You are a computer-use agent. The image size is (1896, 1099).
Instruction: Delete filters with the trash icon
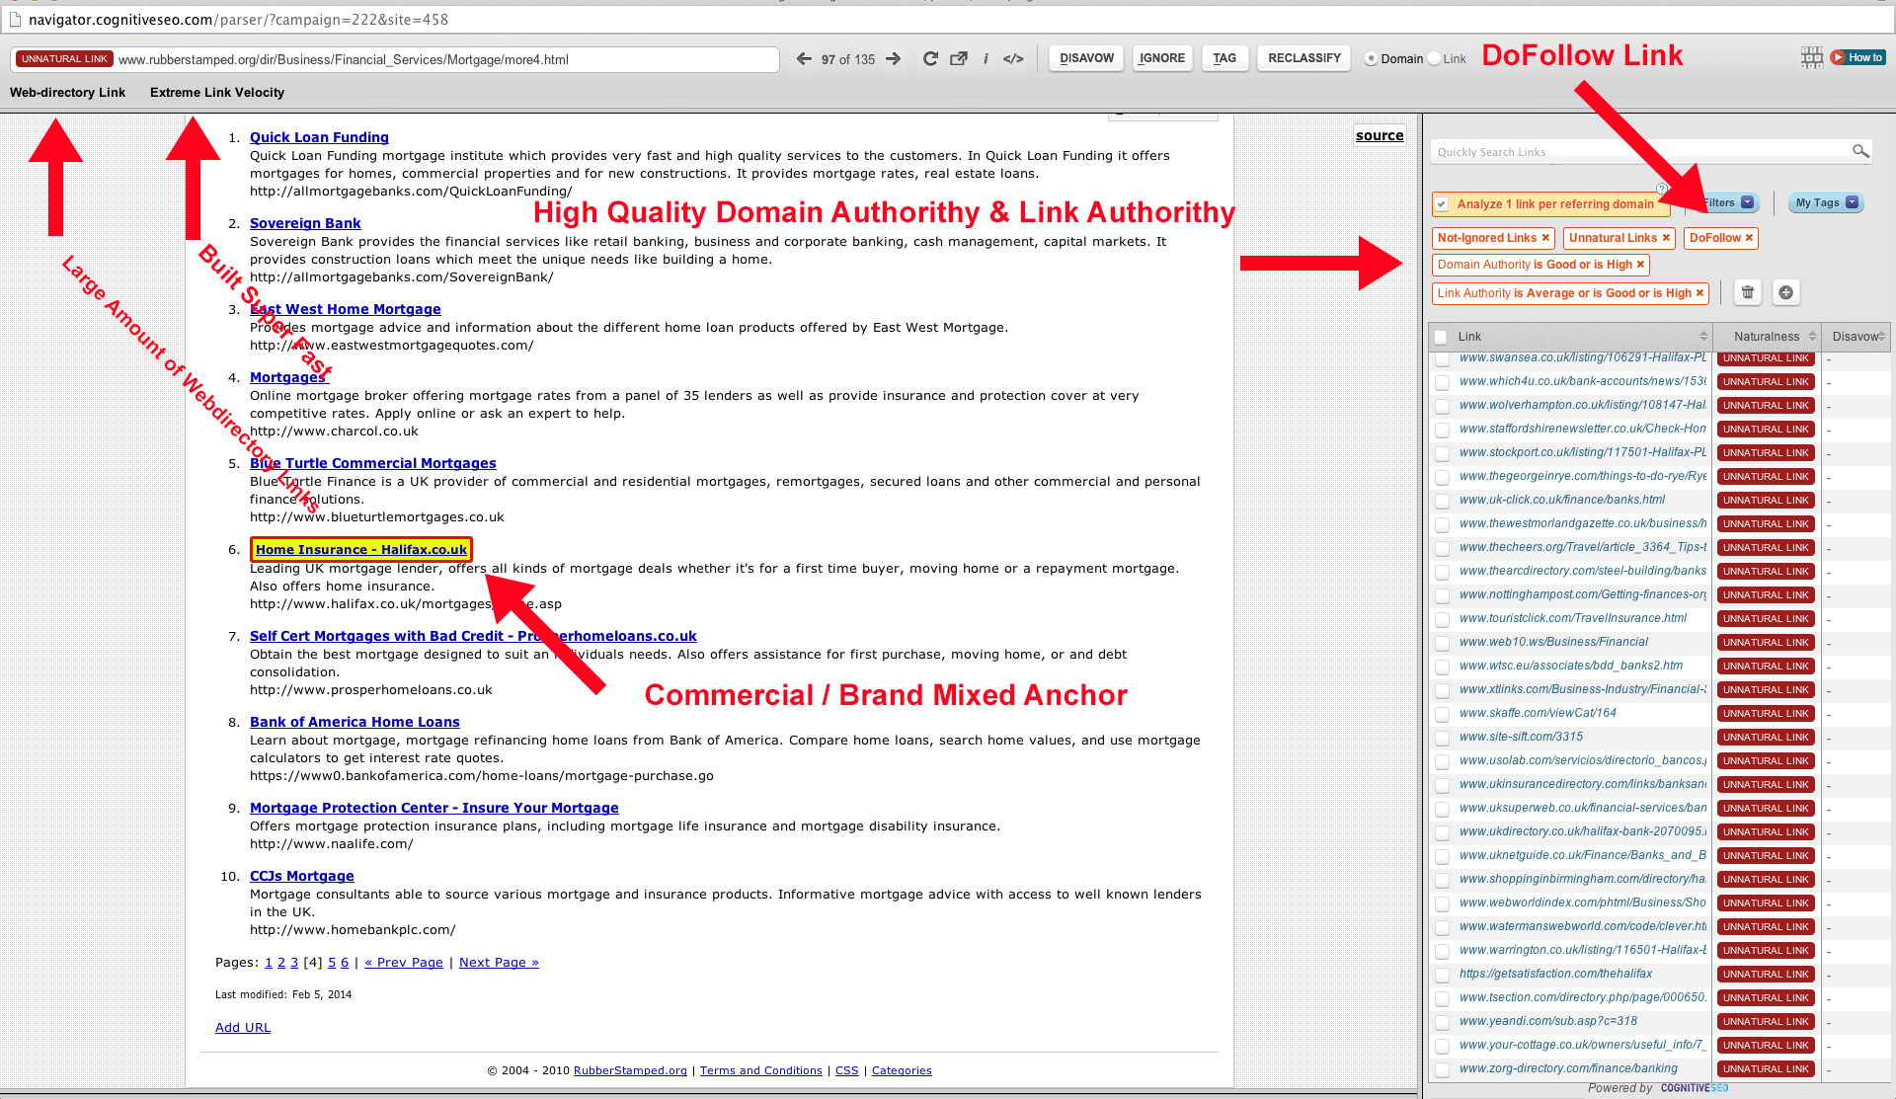[x=1748, y=292]
